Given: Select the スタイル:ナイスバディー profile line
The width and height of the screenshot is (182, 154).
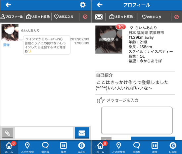Looking at the screenshot, I should pyautogui.click(x=151, y=51).
